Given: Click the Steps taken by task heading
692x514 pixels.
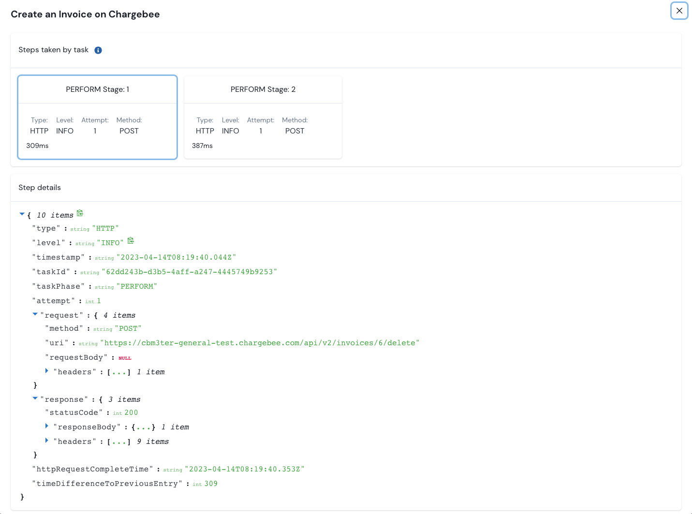Looking at the screenshot, I should tap(53, 50).
